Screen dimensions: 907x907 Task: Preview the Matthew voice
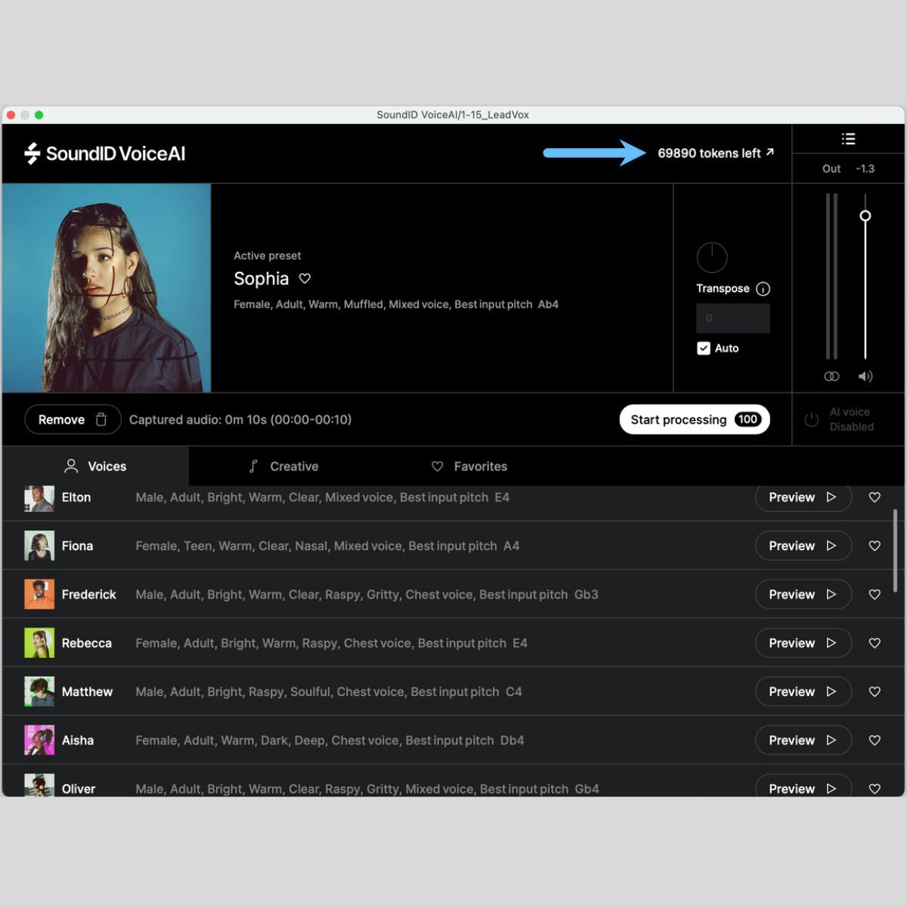pos(803,692)
